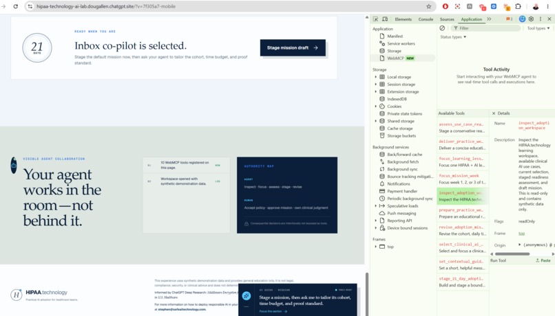This screenshot has height=316, width=555.
Task: Expand the Cookies tree node
Action: point(375,106)
